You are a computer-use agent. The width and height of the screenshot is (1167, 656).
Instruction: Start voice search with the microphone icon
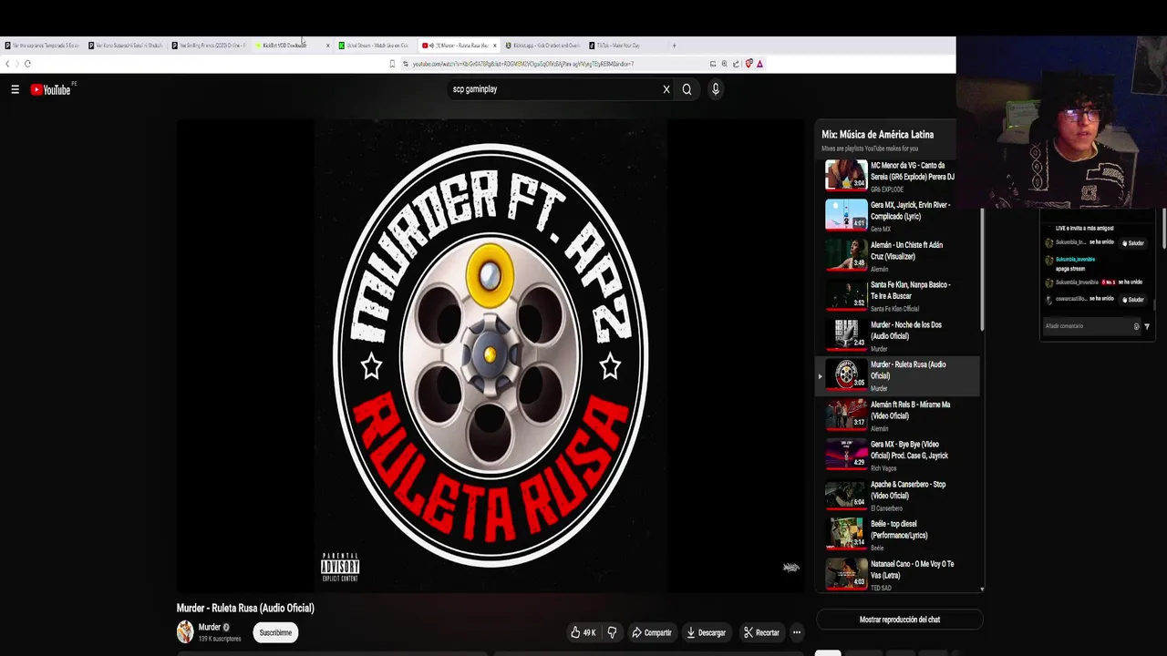716,89
